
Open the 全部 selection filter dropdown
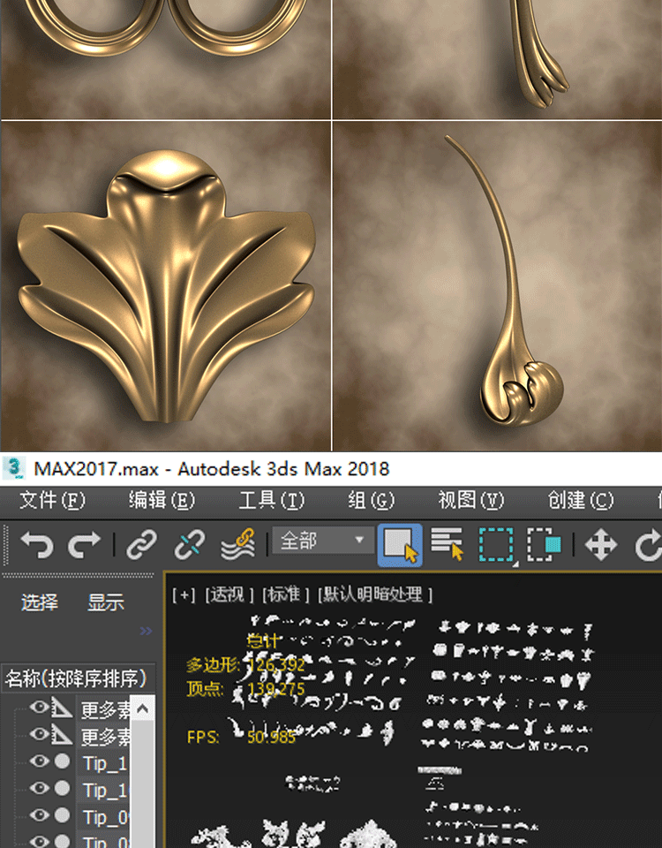click(x=322, y=541)
